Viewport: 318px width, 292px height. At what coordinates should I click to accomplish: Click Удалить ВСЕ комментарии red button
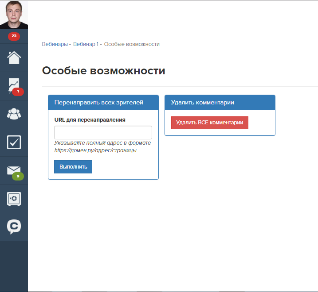click(x=210, y=123)
